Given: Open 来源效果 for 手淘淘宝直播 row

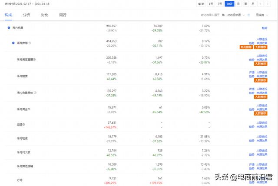Looking at the screenshot, I should click(262, 60).
